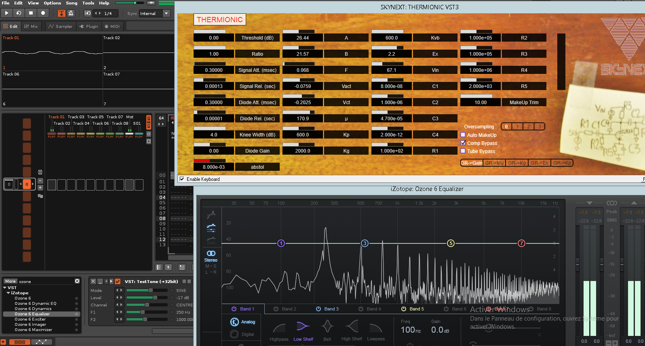Select Ozone 6 Maximizer in the plugin list
This screenshot has width=645, height=346.
pyautogui.click(x=34, y=329)
